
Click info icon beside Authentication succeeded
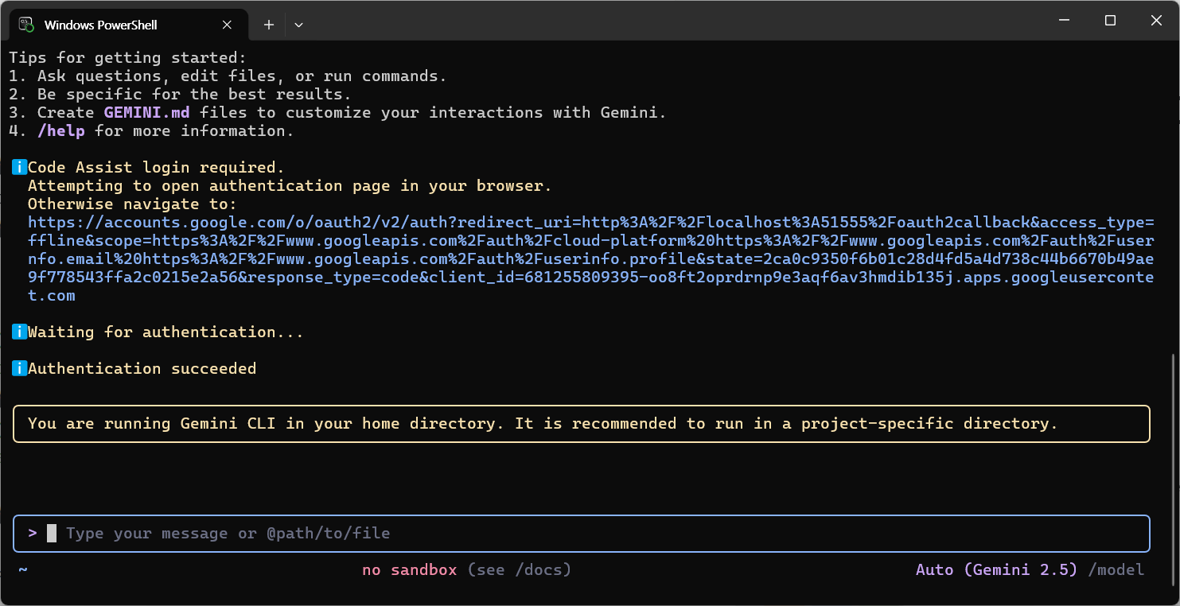click(x=19, y=369)
